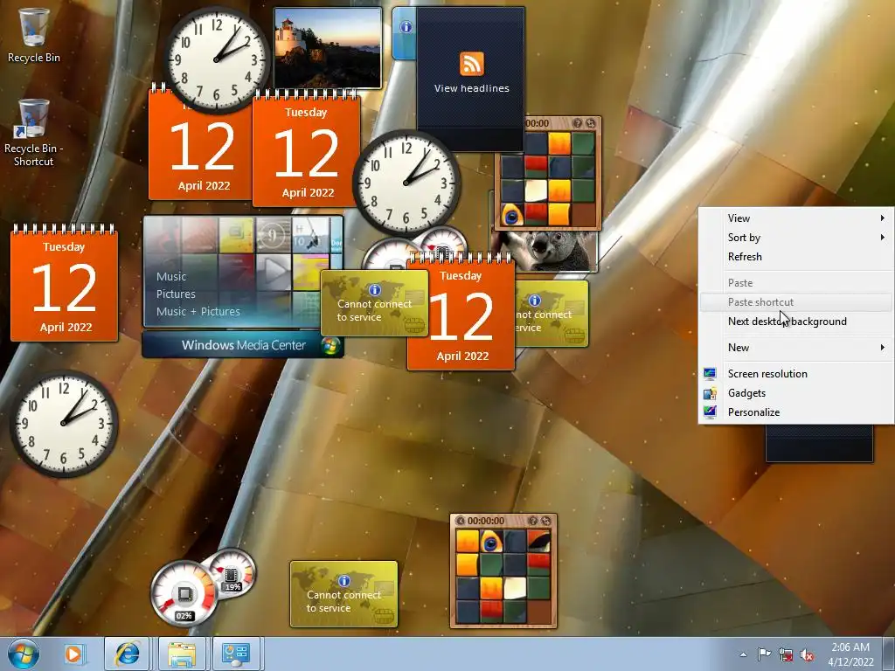The image size is (895, 671).
Task: Click the toucan eye tile in the puzzle above the koala
Action: pyautogui.click(x=512, y=215)
